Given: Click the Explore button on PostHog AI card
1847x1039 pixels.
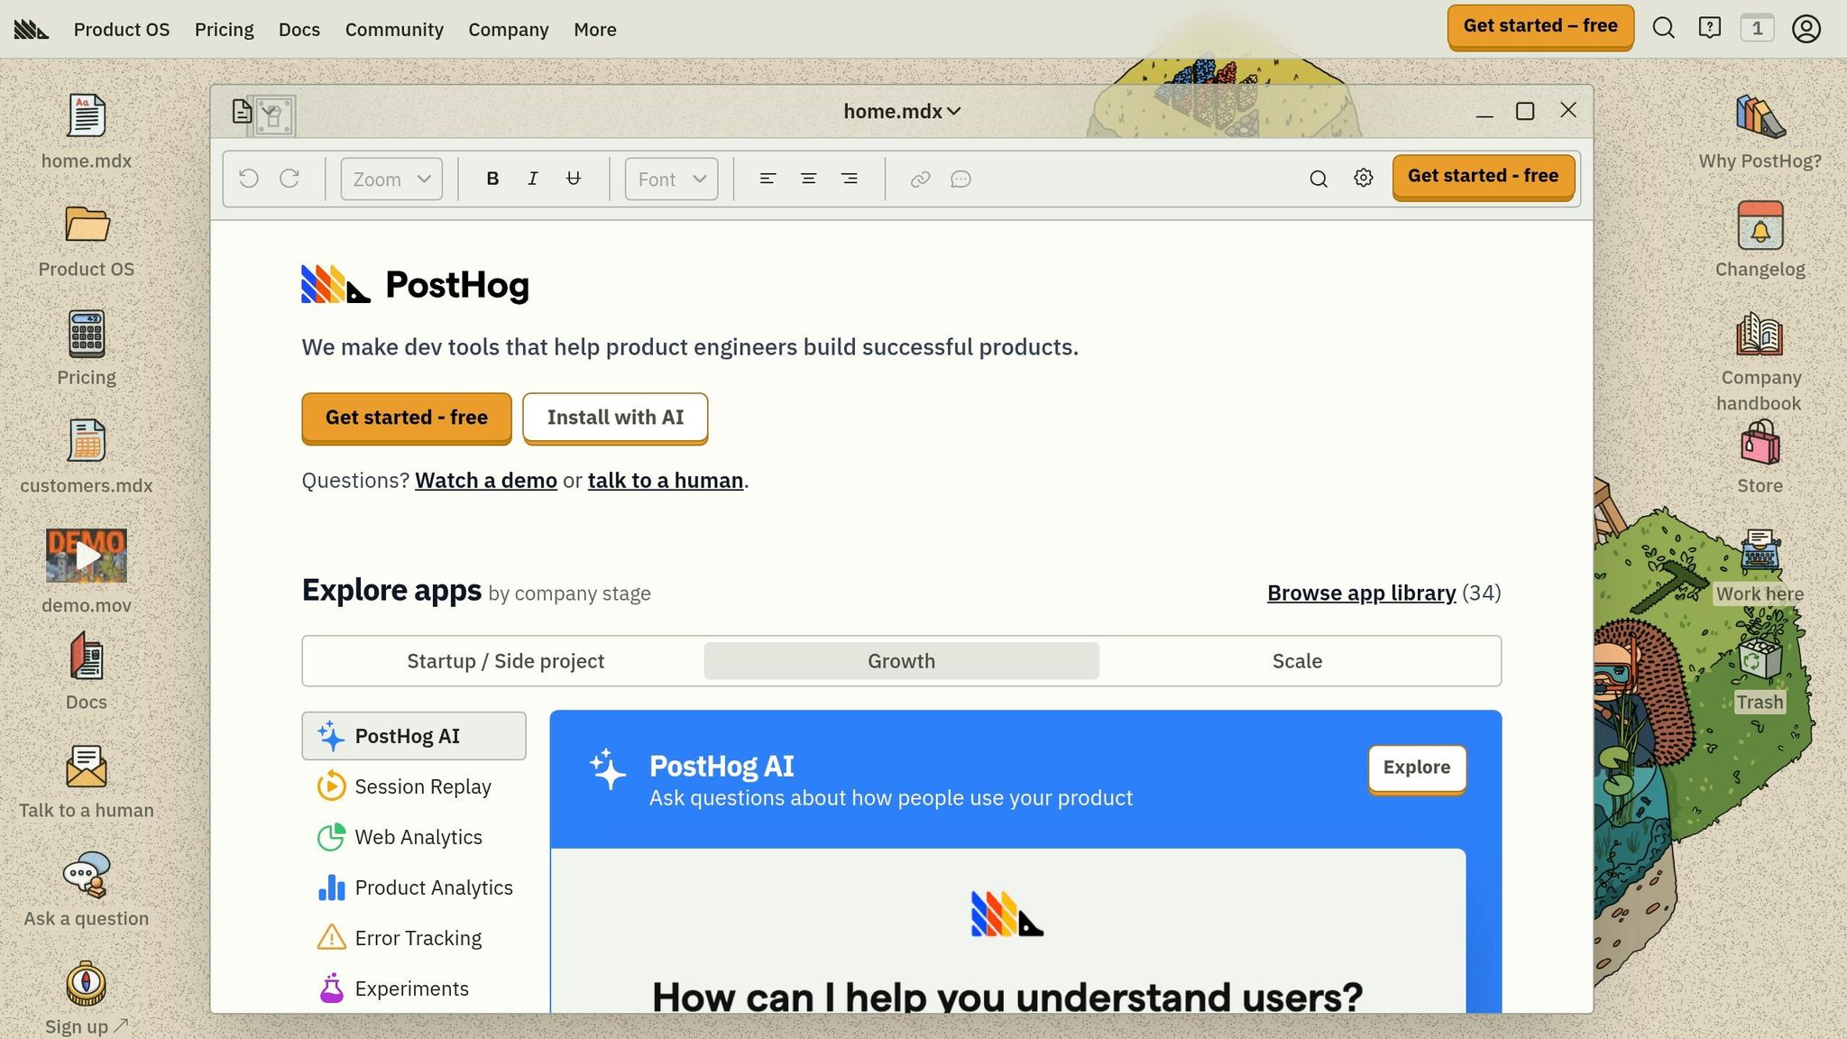Looking at the screenshot, I should point(1416,768).
